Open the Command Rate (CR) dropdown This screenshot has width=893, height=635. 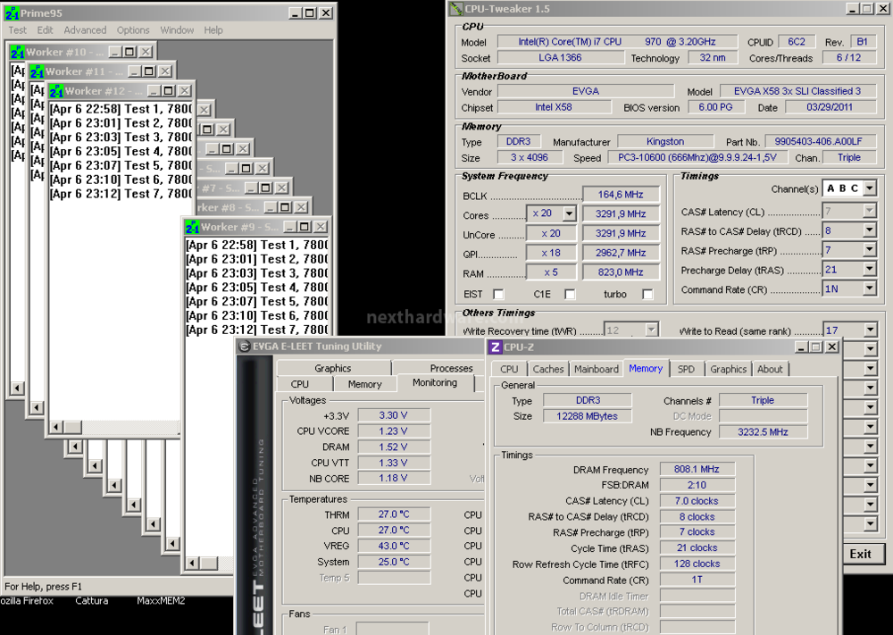point(869,289)
